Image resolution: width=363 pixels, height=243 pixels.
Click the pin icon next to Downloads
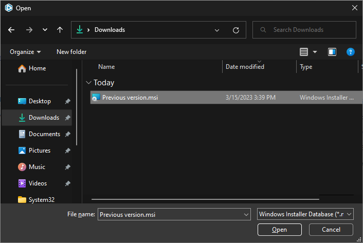(67, 118)
